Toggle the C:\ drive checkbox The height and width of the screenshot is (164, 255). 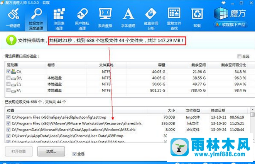click(x=8, y=71)
